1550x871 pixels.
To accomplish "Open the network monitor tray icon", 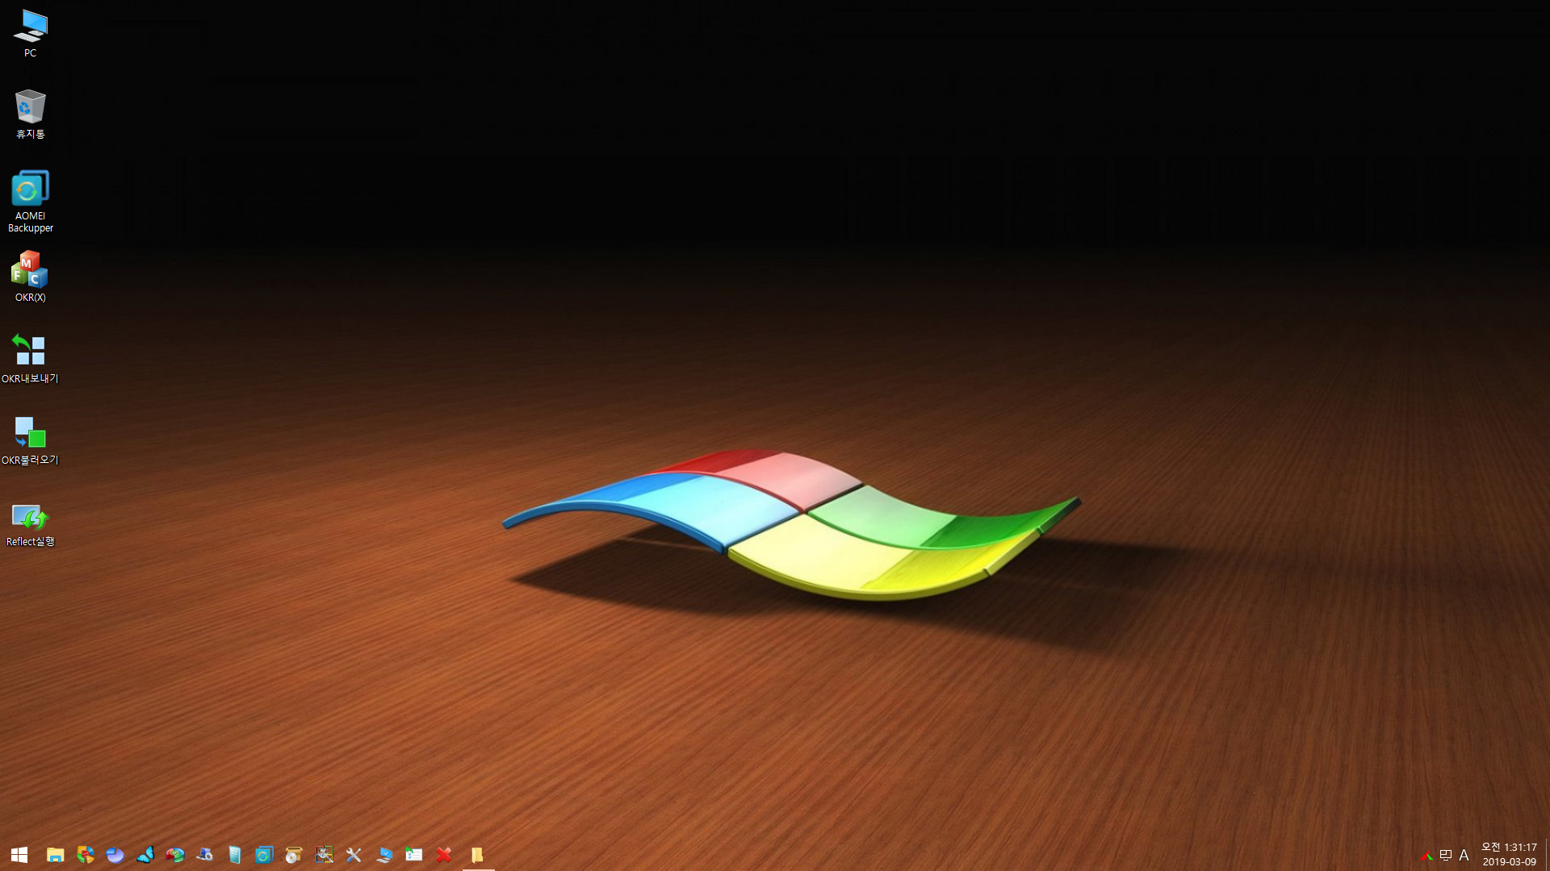I will (x=1445, y=855).
